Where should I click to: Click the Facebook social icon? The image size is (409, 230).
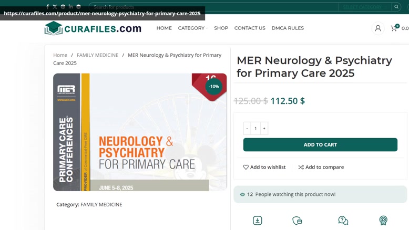click(47, 7)
